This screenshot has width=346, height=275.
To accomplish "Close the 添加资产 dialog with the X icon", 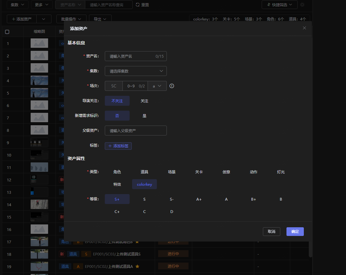I will pos(304,28).
